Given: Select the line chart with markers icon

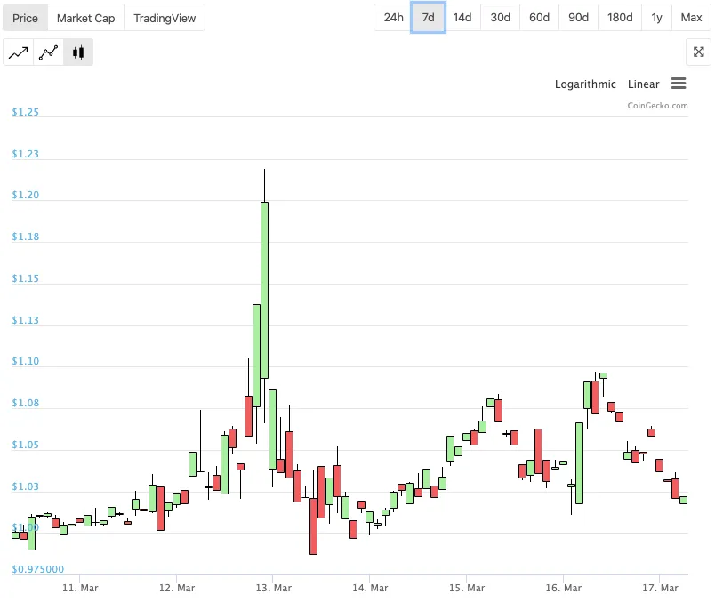Looking at the screenshot, I should point(48,52).
